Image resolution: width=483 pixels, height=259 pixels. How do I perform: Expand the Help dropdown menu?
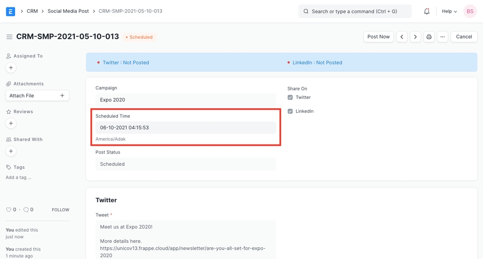(449, 11)
